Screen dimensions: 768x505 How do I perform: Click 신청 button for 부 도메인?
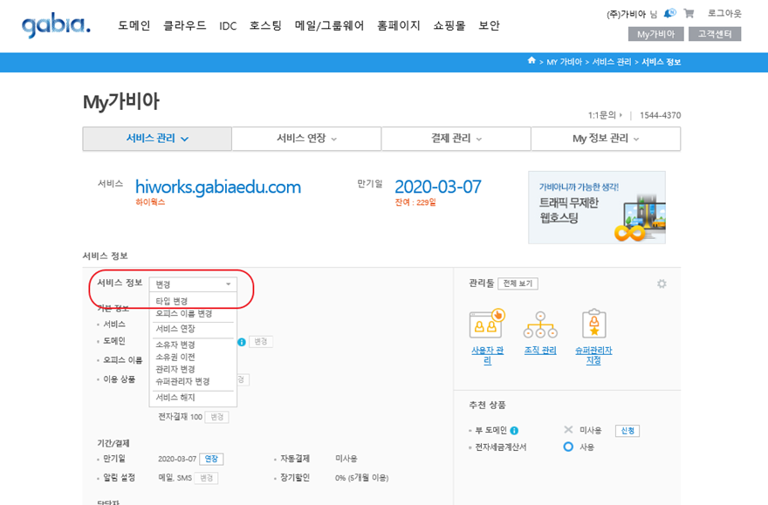[627, 431]
